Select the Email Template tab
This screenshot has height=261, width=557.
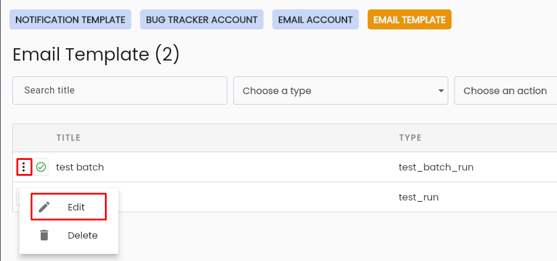point(410,19)
